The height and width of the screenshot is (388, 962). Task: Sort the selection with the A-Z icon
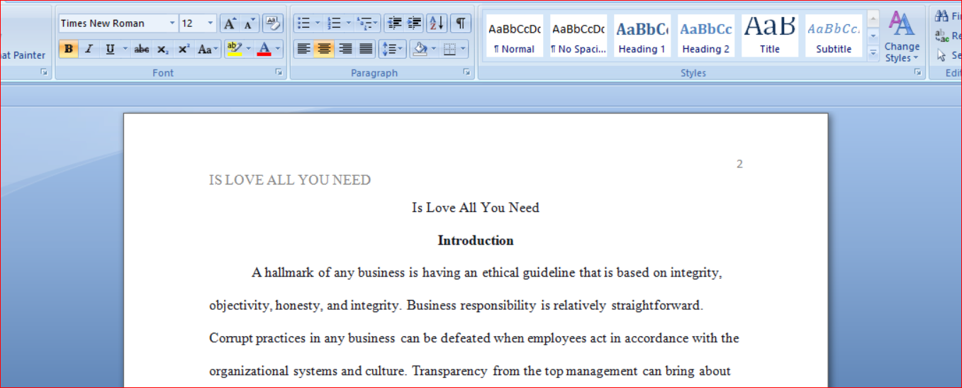(437, 23)
